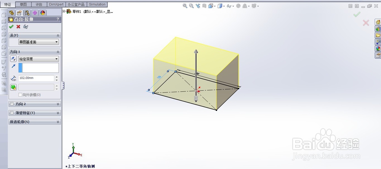Click the Display Style cube icon

point(220,6)
